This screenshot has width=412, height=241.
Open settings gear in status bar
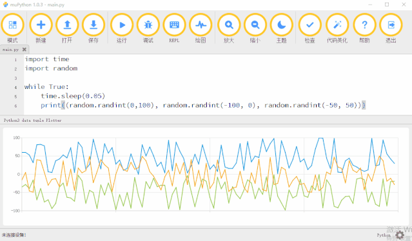pyautogui.click(x=400, y=235)
